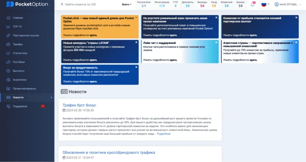Expand the twink.2019 account menu
This screenshot has width=306, height=162.
click(288, 4)
